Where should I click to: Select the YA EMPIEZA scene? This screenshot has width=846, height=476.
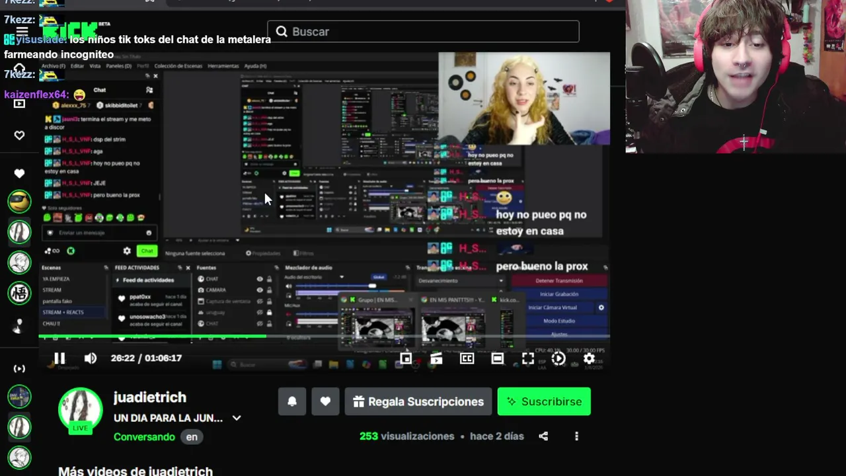pos(56,279)
